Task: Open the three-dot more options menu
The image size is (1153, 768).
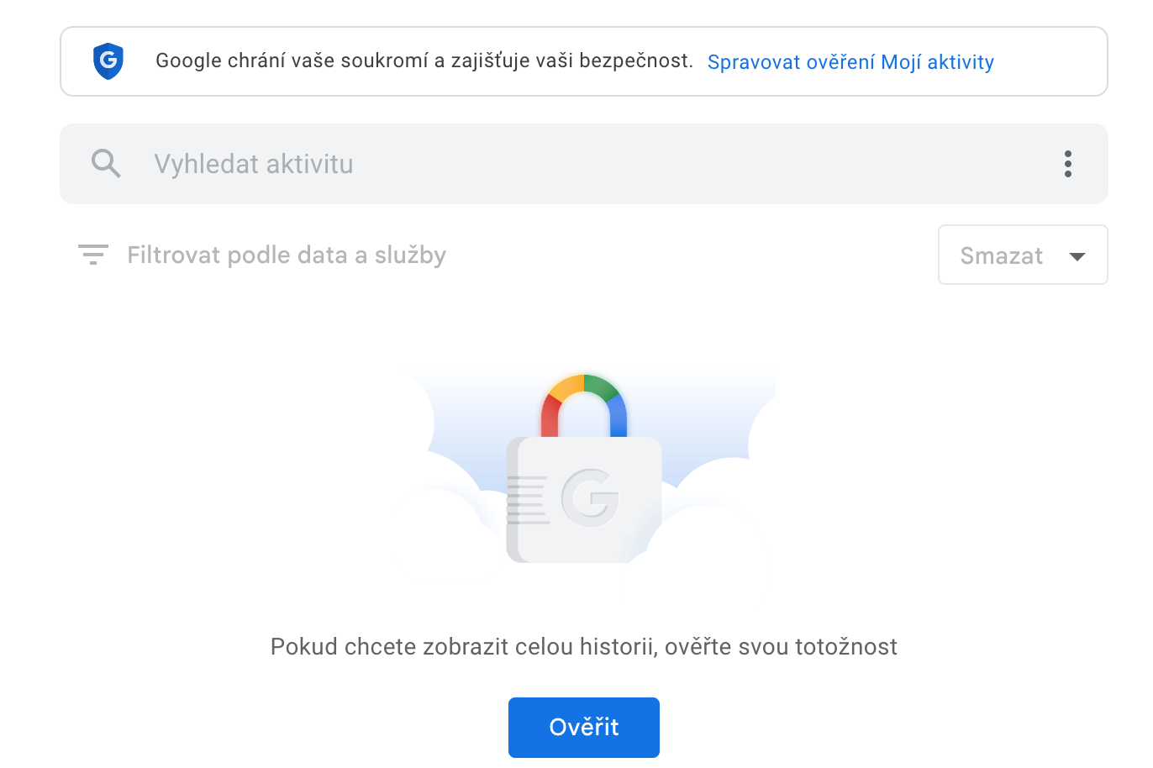Action: tap(1067, 164)
